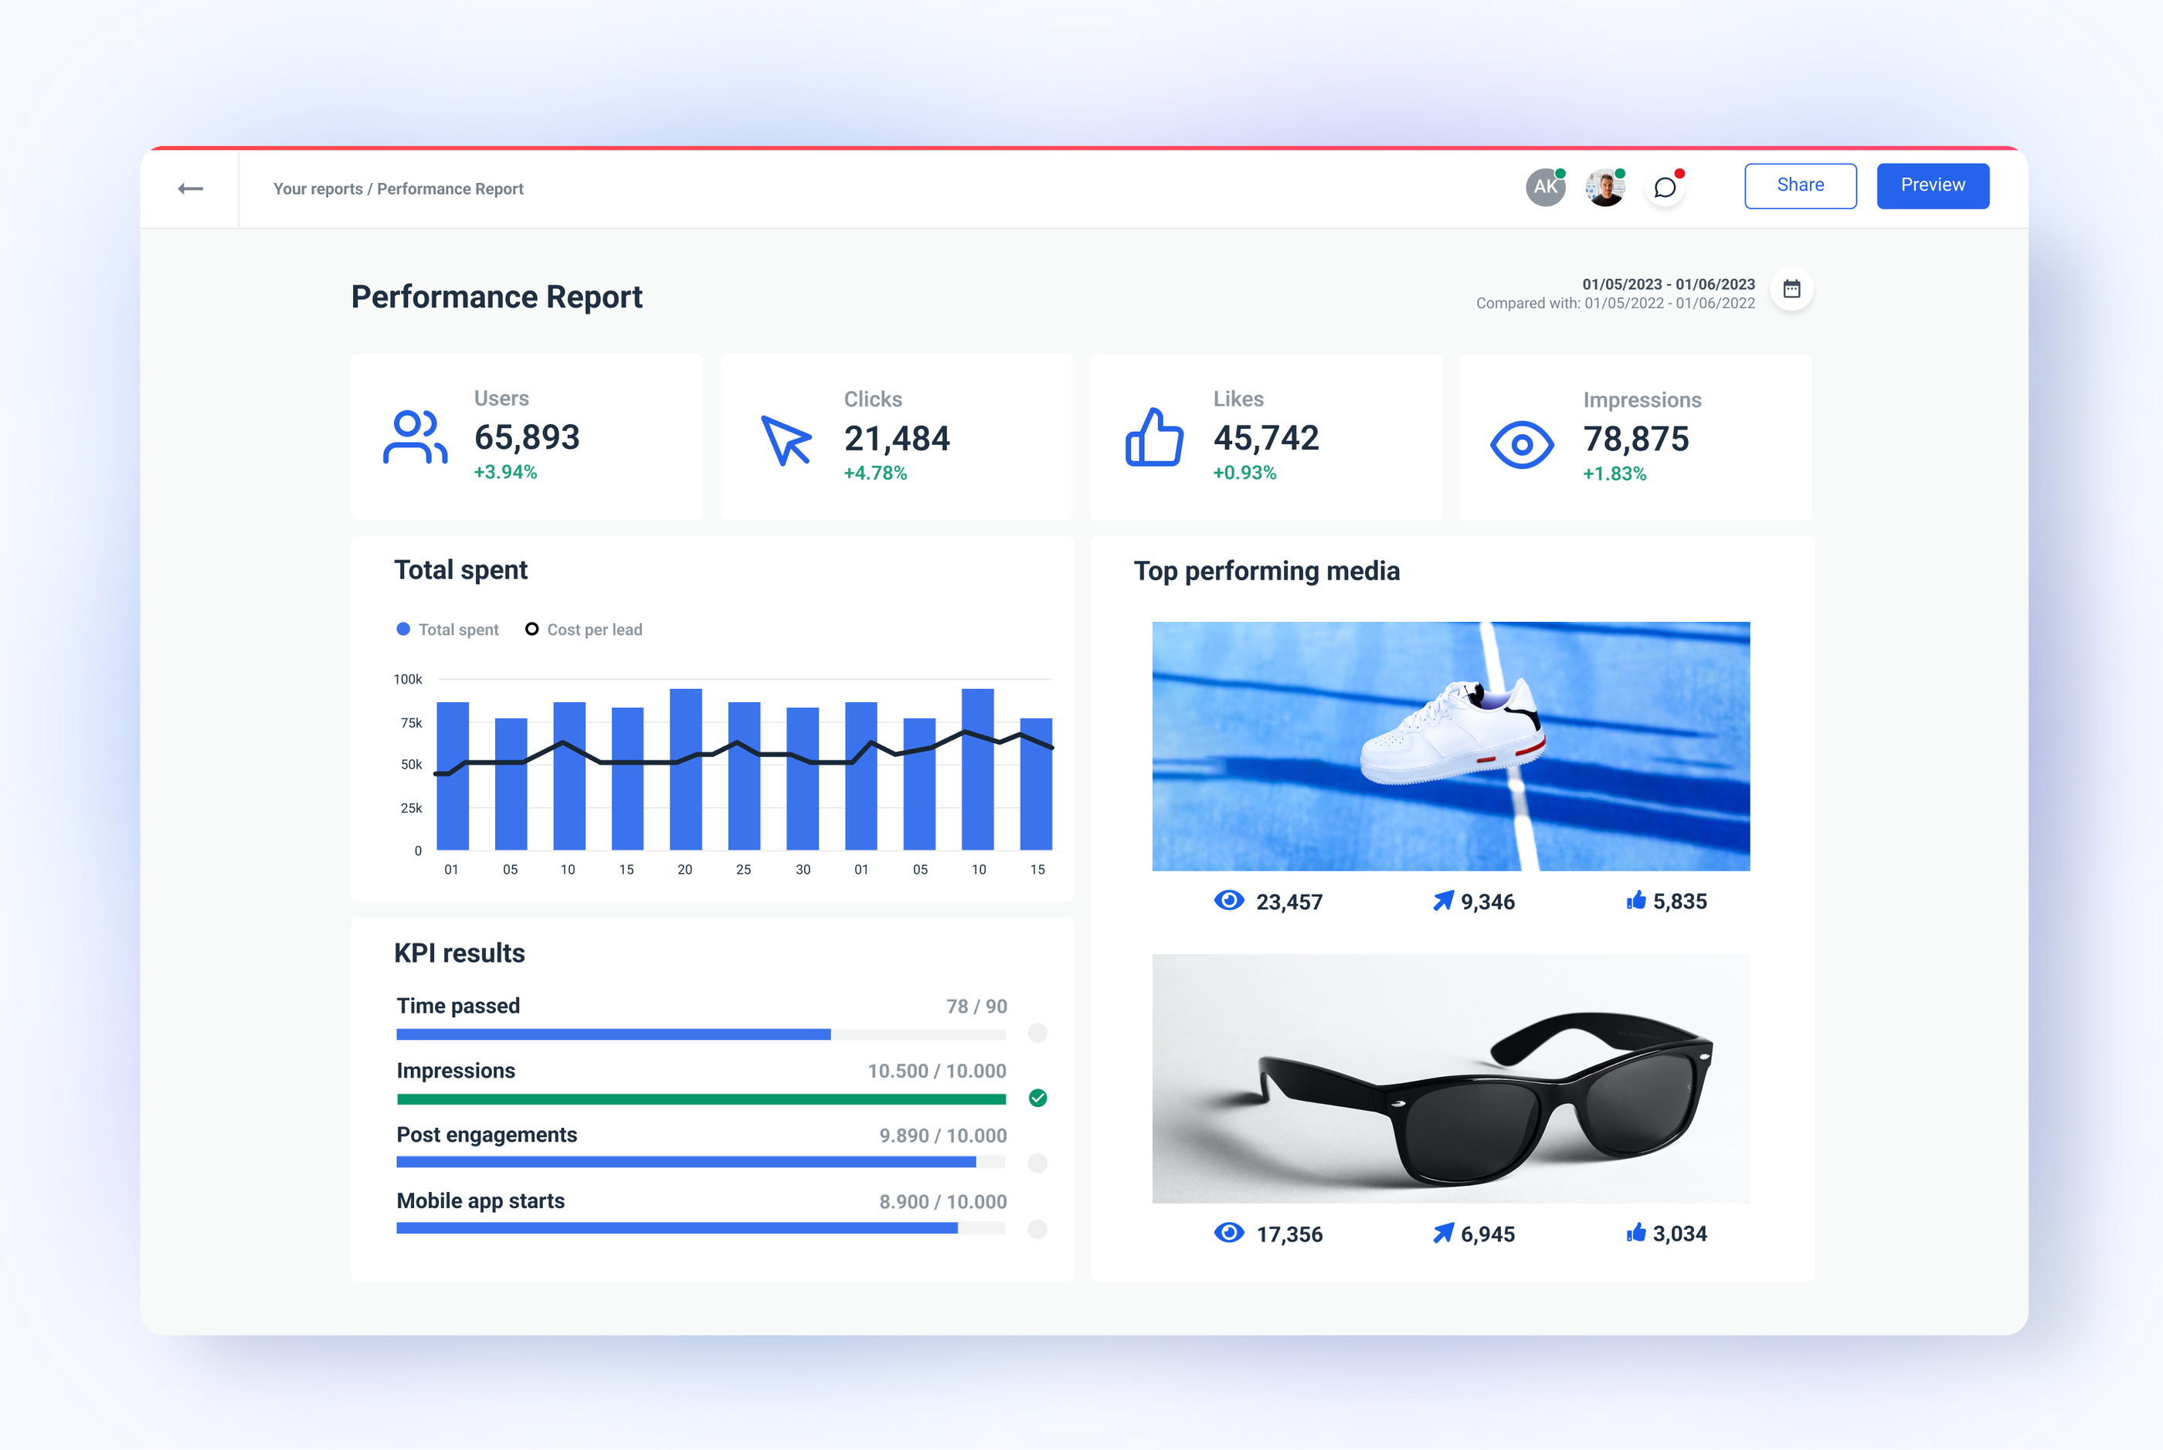This screenshot has width=2163, height=1450.
Task: Open Your reports from the breadcrumb
Action: (318, 188)
